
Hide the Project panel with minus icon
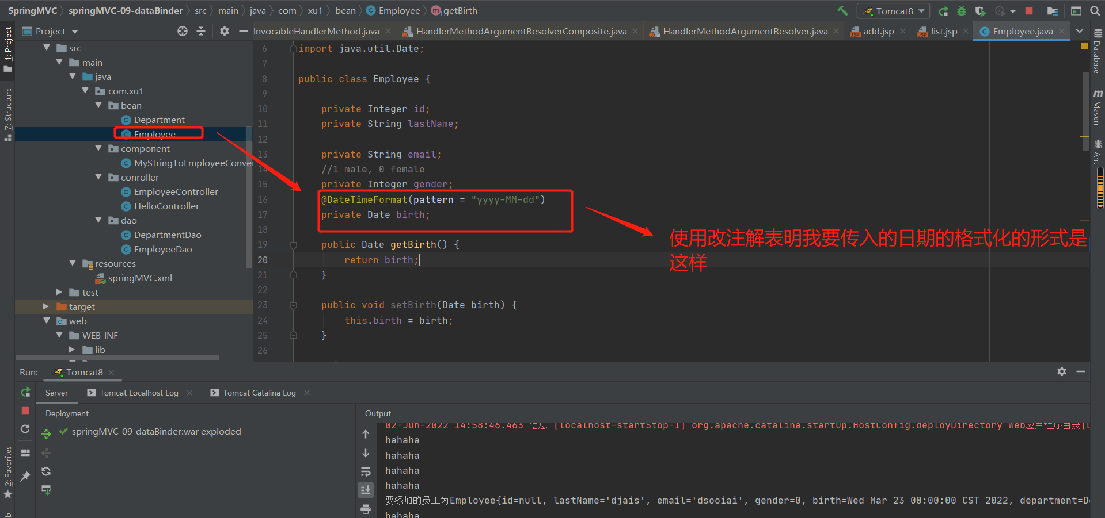[243, 31]
